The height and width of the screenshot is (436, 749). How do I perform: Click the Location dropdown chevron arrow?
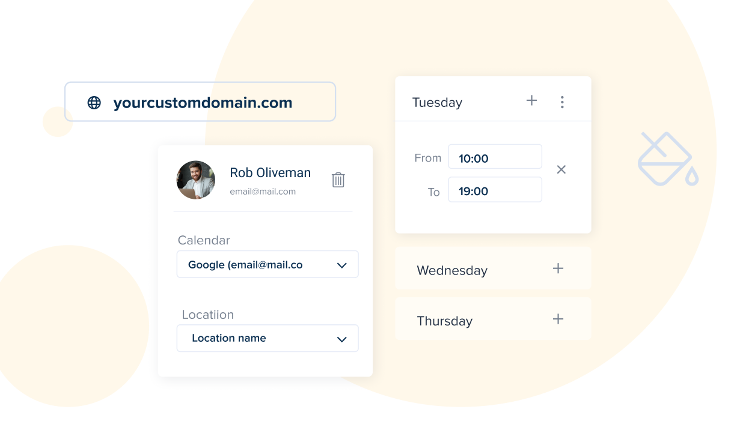pos(342,339)
